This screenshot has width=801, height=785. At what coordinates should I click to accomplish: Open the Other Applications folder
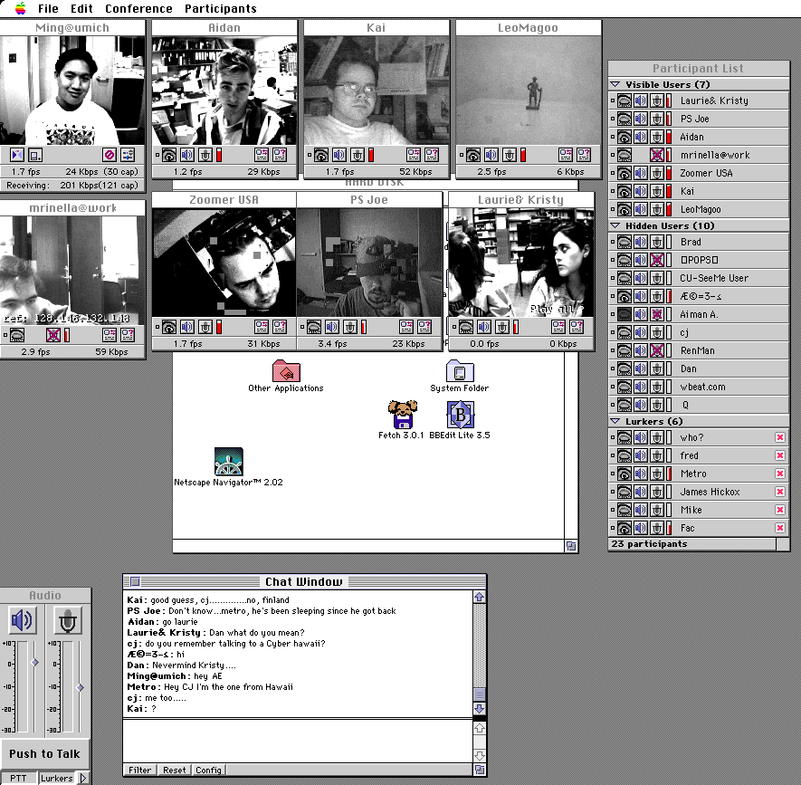click(x=286, y=371)
